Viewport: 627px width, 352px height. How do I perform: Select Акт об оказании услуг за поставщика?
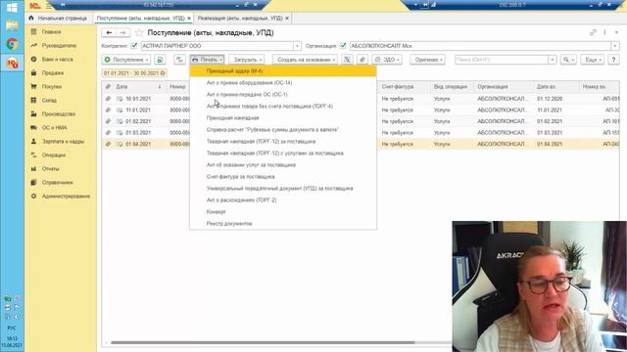pyautogui.click(x=283, y=165)
